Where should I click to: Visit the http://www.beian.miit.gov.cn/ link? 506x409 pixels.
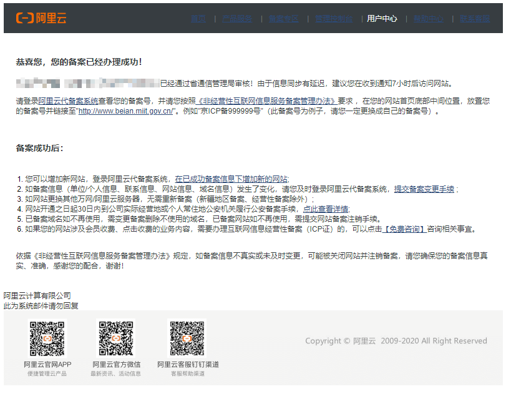(126, 111)
